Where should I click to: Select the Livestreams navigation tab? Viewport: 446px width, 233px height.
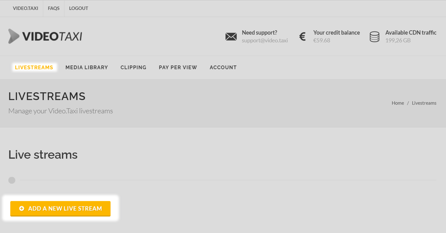[34, 67]
